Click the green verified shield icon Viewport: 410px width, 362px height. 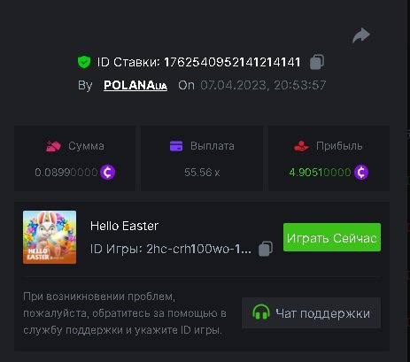click(x=84, y=62)
